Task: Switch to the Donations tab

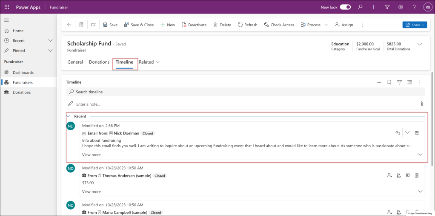Action: [x=99, y=62]
